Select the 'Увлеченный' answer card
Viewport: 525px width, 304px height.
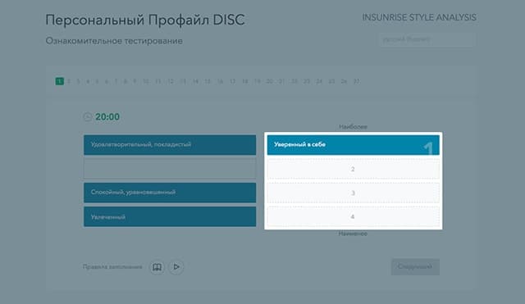(170, 216)
